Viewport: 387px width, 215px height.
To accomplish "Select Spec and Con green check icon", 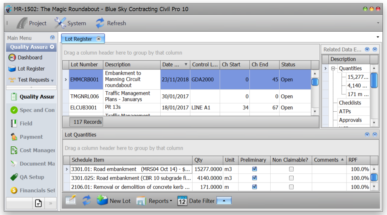I will click(x=14, y=110).
